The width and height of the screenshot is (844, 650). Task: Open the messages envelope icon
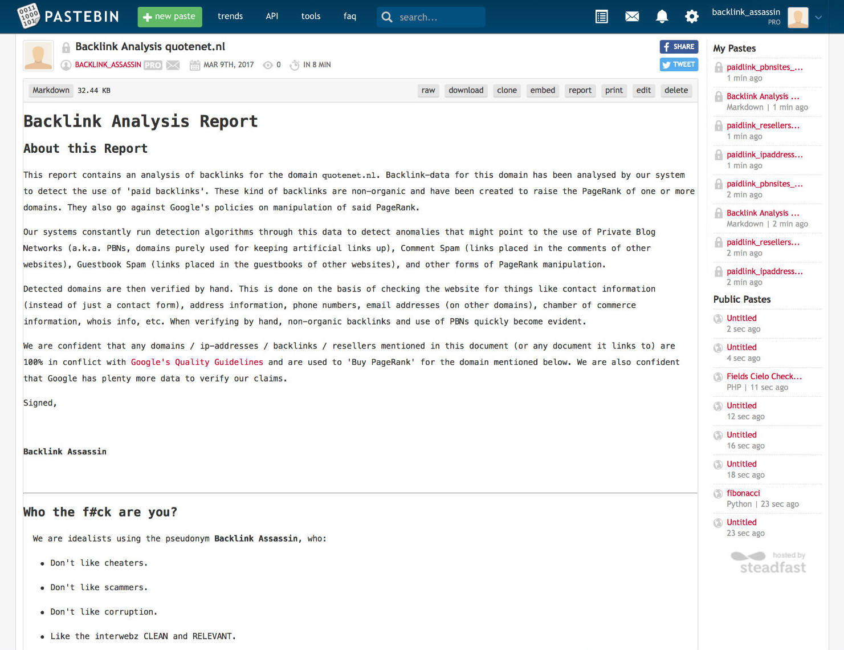pyautogui.click(x=632, y=17)
